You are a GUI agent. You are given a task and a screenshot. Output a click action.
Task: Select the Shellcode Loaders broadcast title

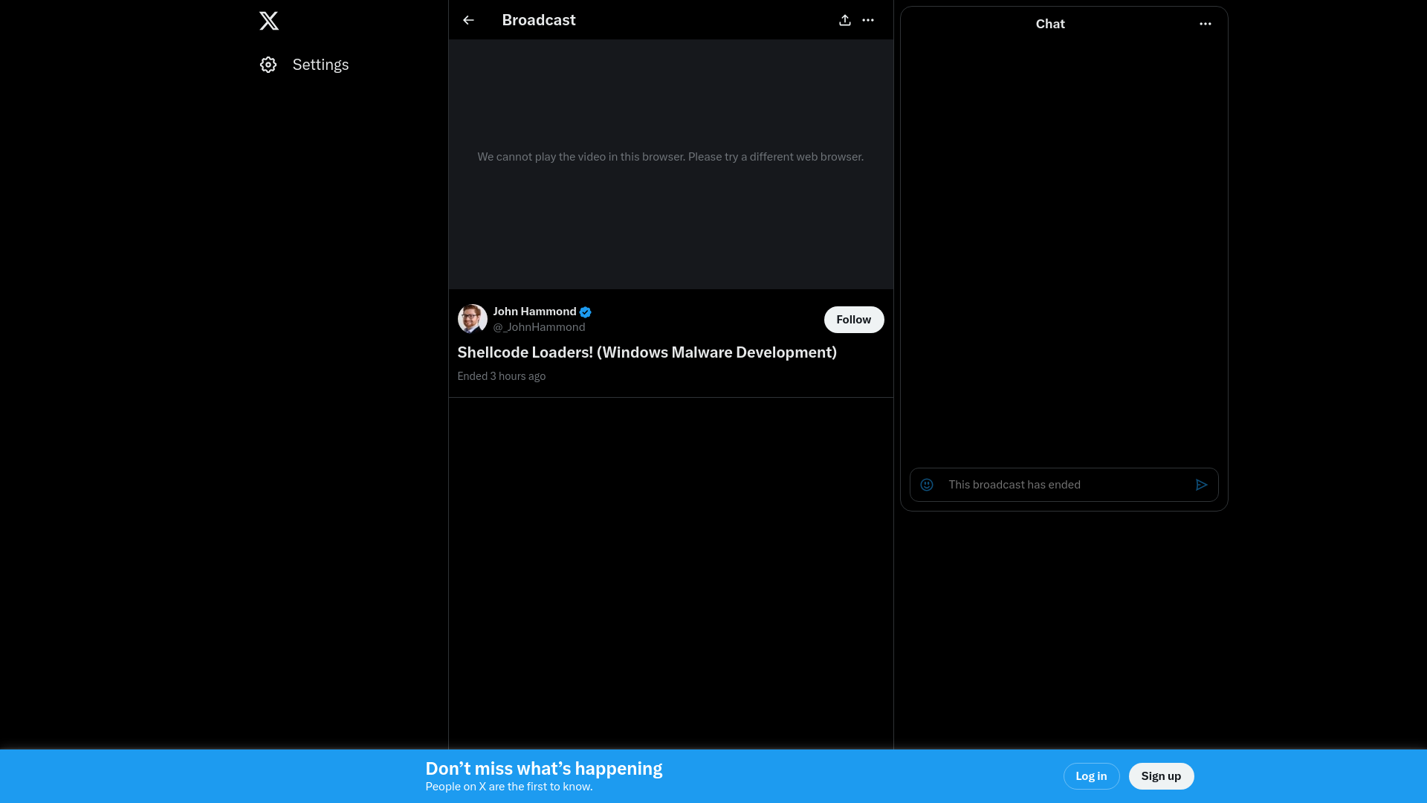647,352
